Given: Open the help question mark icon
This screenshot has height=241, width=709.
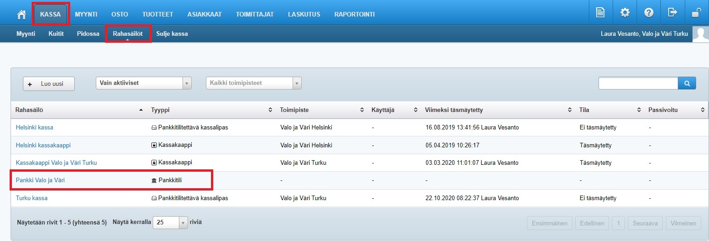Looking at the screenshot, I should click(x=648, y=13).
